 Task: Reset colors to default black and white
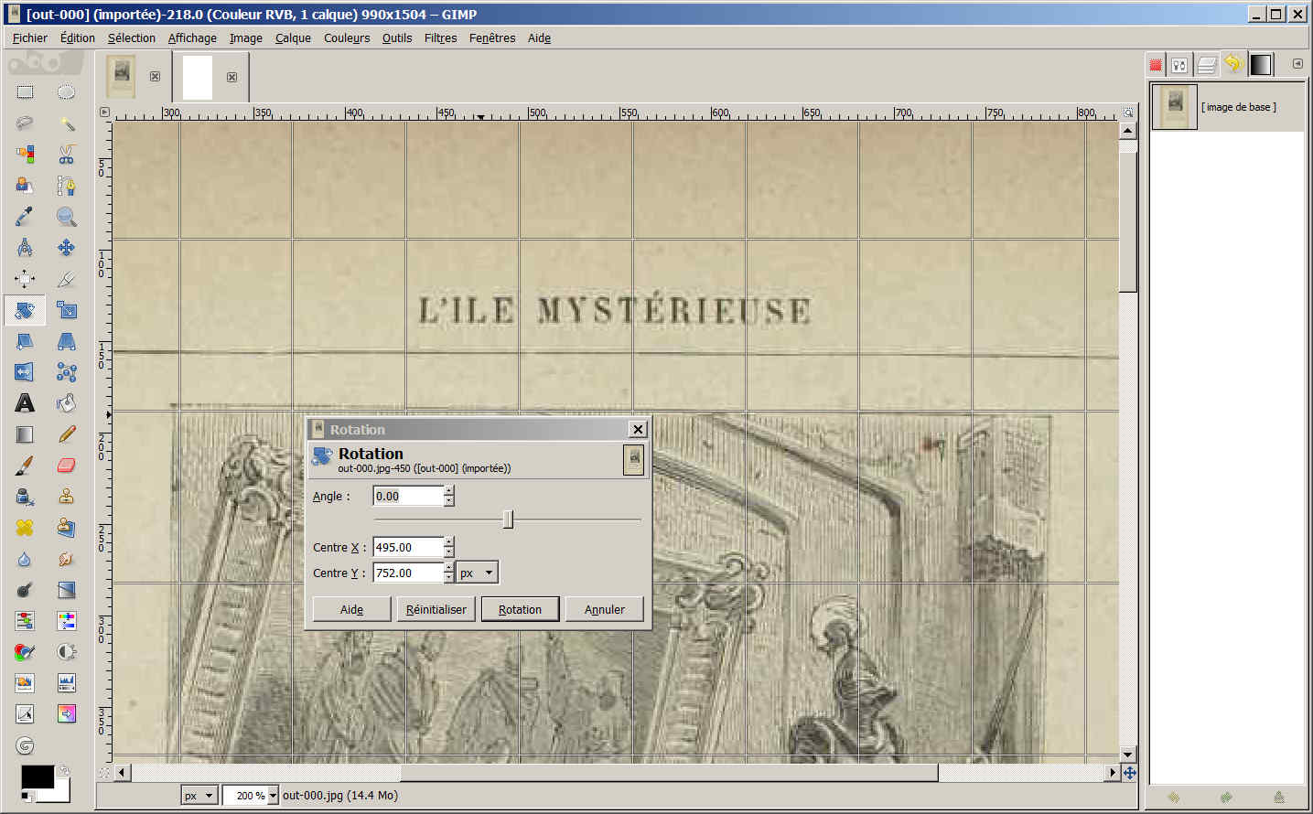pyautogui.click(x=27, y=797)
